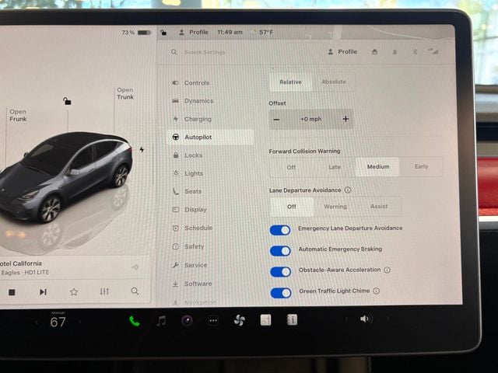Skip to next track
Screen dimensions: 498x373
(x=43, y=291)
